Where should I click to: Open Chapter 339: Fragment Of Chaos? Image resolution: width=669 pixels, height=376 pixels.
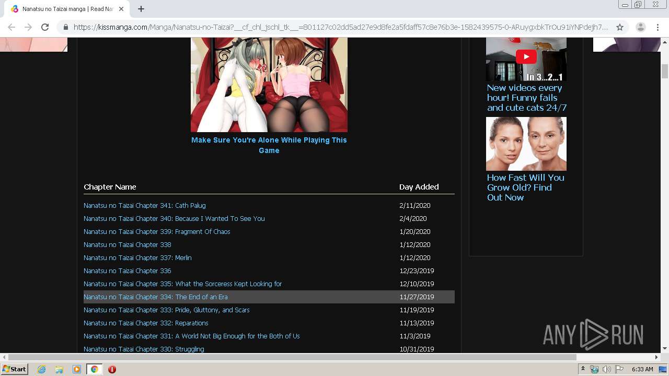pos(157,232)
